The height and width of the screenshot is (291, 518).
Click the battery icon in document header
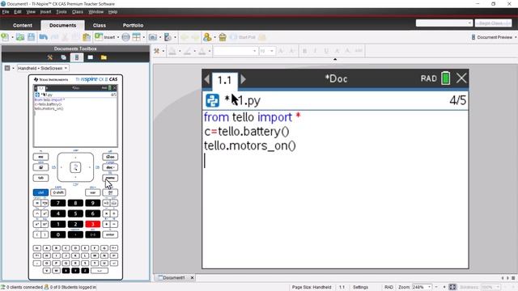pyautogui.click(x=446, y=78)
